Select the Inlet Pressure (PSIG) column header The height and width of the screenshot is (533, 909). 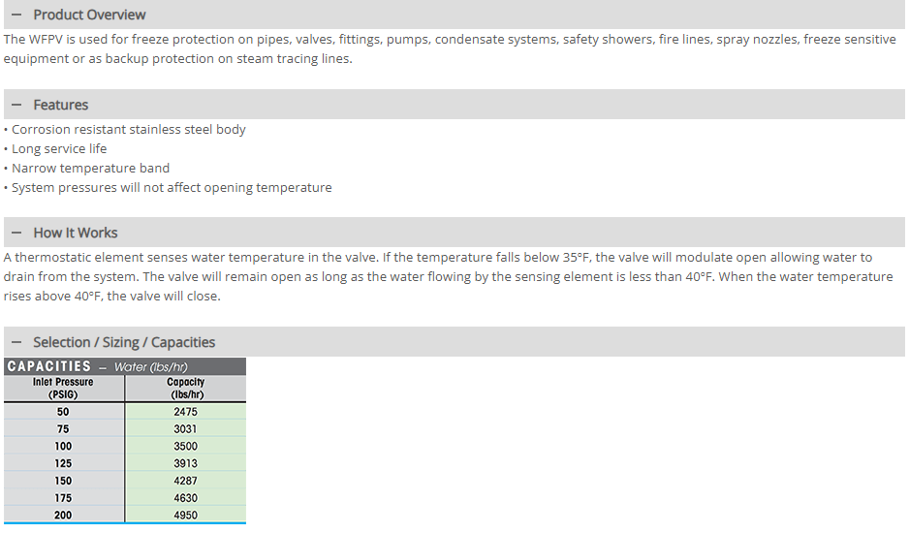pos(63,389)
